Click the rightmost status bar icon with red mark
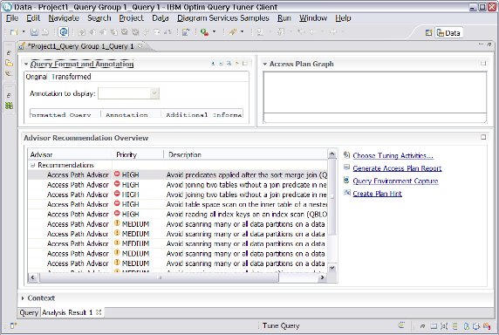499x335 pixels. click(x=487, y=325)
